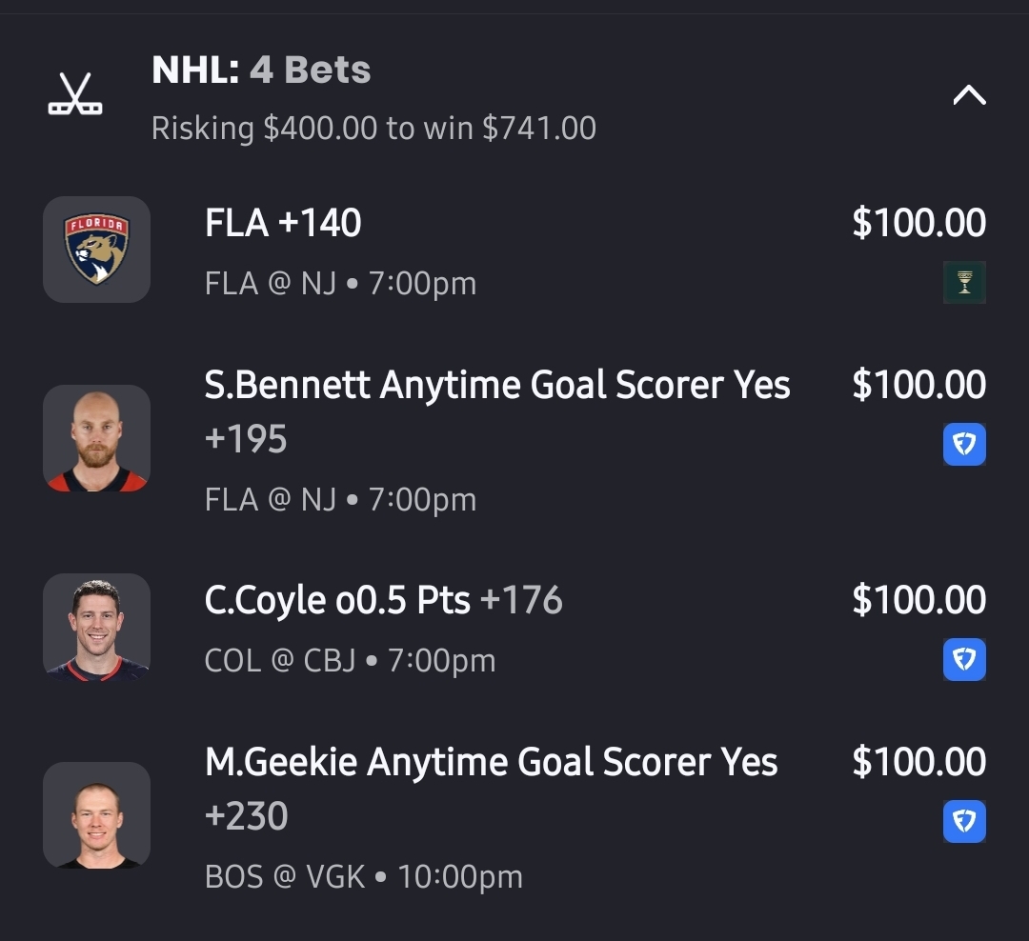View S.Bennett player headshot
The height and width of the screenshot is (941, 1029).
tap(96, 438)
